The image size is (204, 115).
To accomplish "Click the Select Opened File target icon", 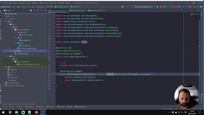I will pos(31,11).
